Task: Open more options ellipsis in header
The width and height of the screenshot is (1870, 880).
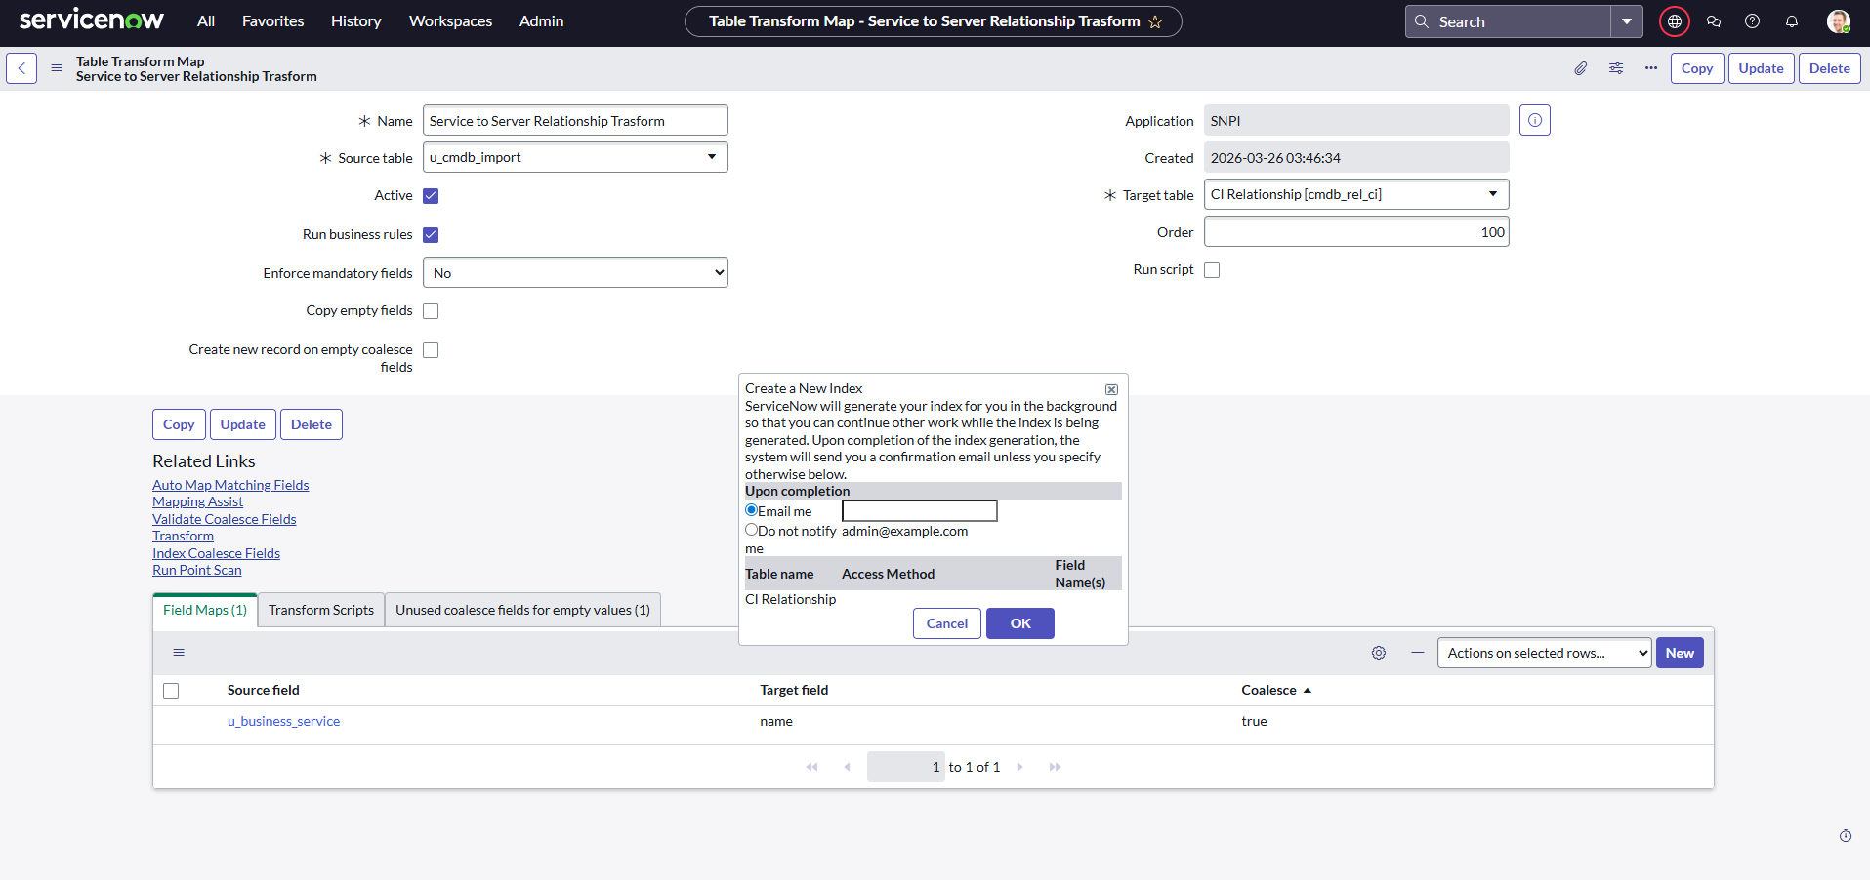Action: pos(1651,68)
